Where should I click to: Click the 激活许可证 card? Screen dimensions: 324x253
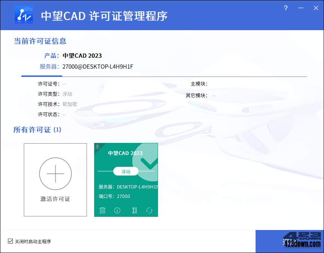[x=55, y=180]
